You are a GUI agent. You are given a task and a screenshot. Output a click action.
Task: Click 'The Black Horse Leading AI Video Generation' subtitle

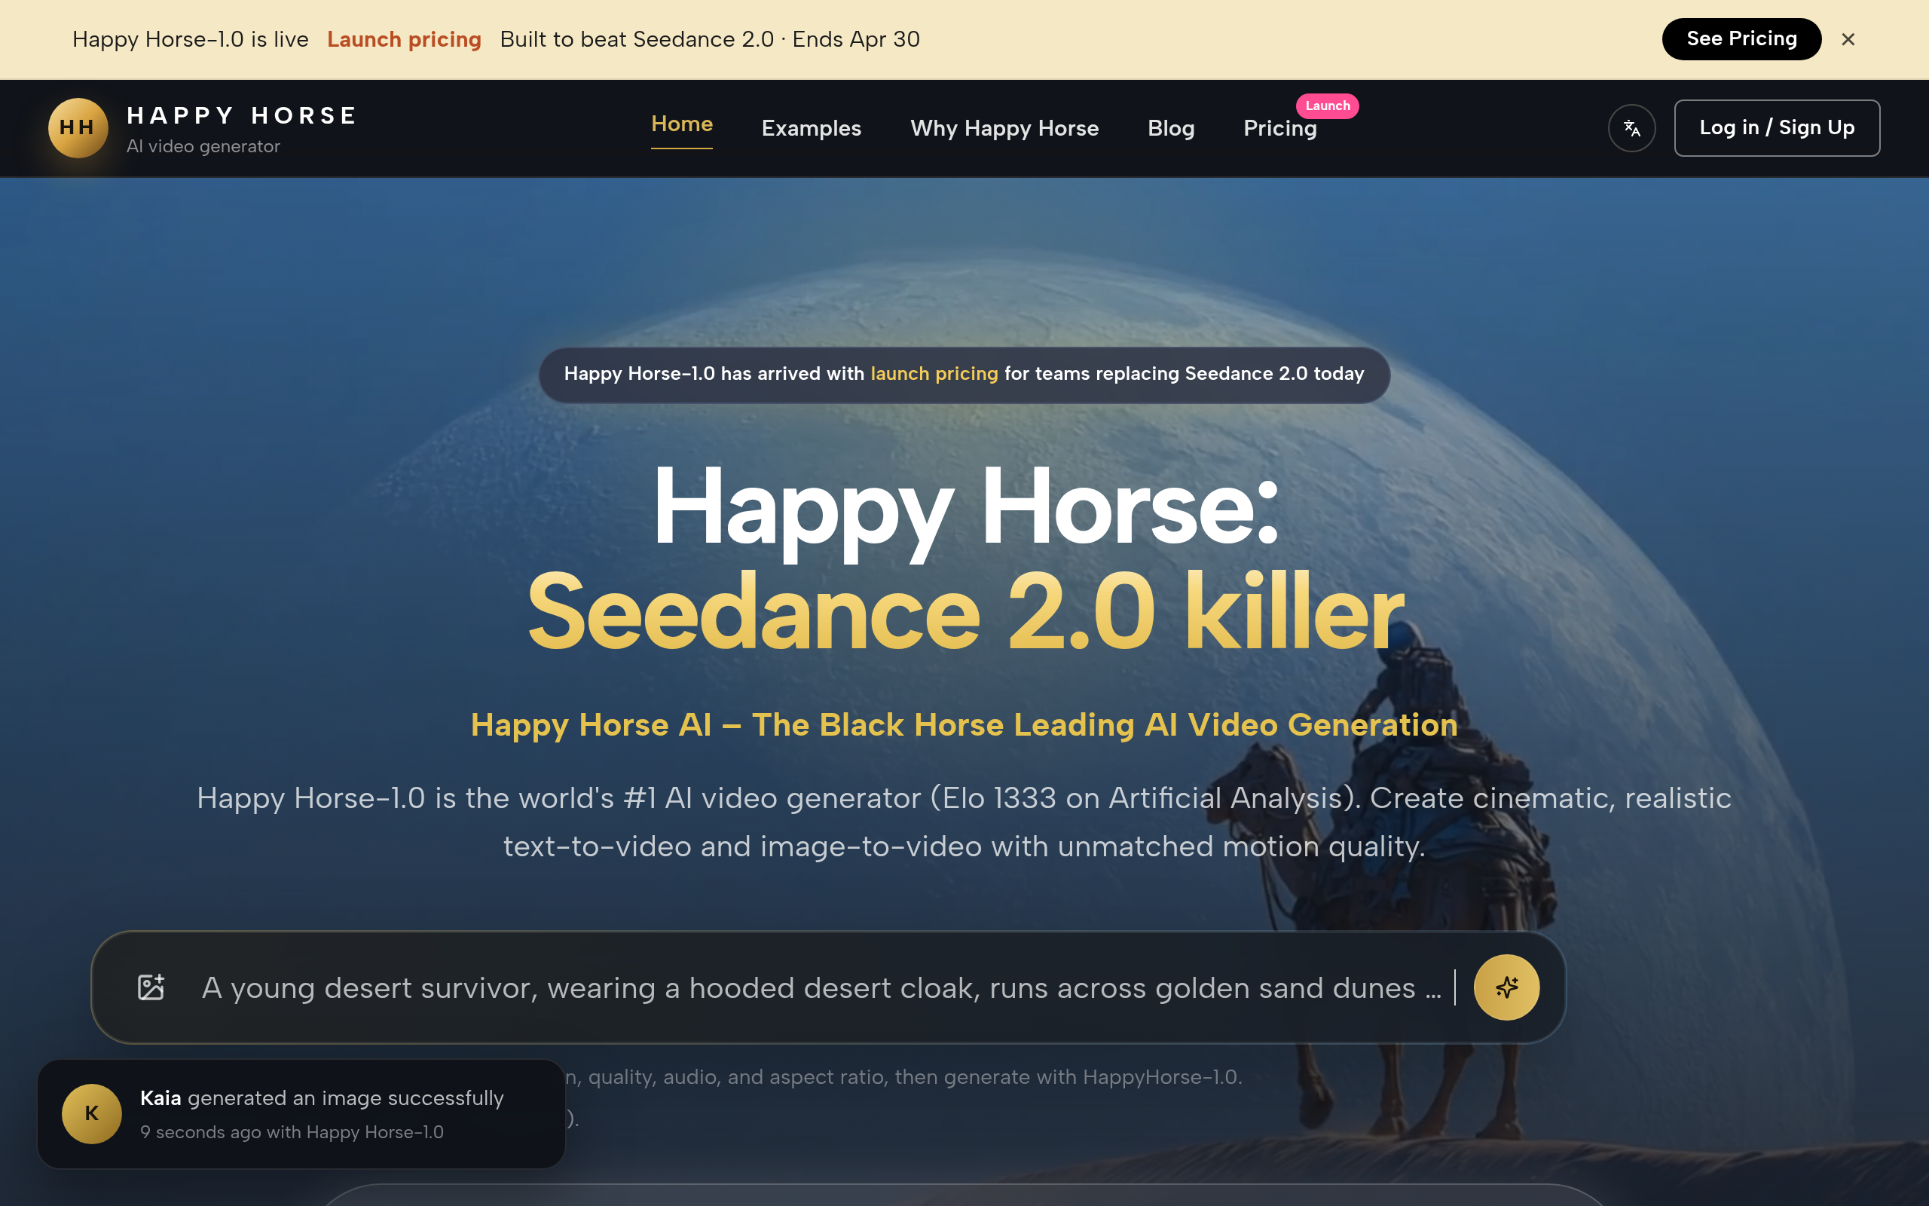point(1105,725)
